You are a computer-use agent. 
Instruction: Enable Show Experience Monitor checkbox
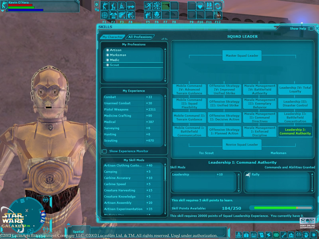(x=104, y=151)
